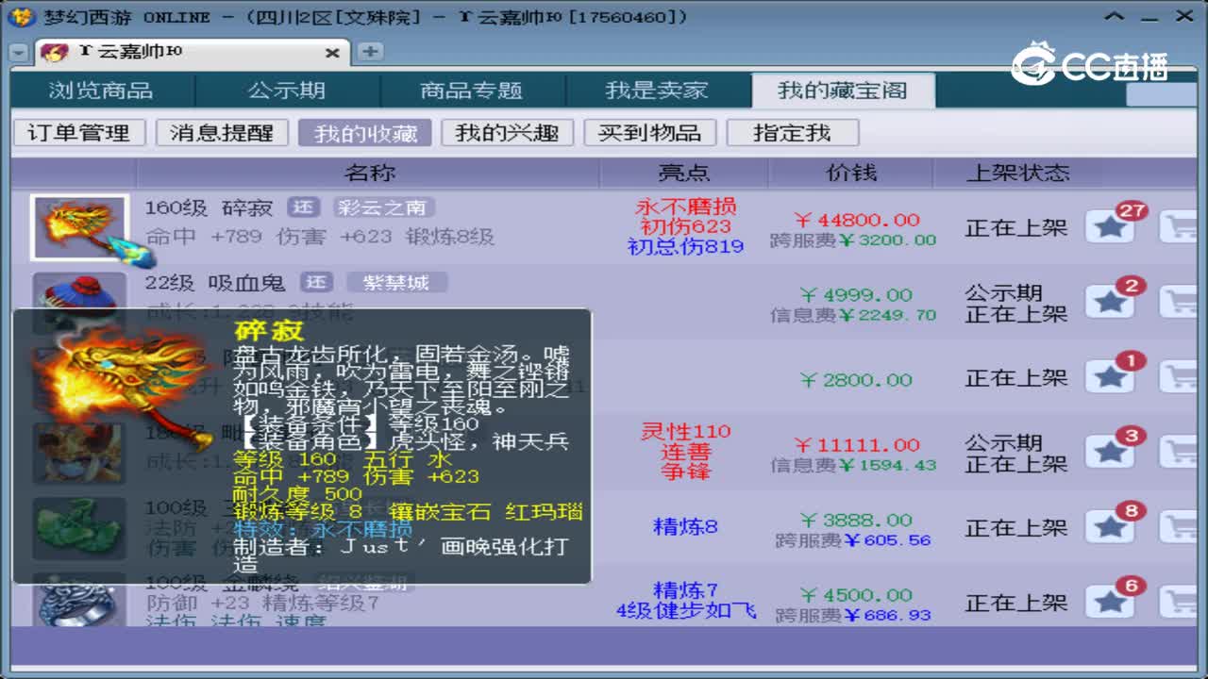Click 永不磨损 highlight in first row
Screen dimensions: 1208x679
686,206
